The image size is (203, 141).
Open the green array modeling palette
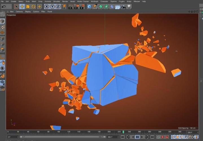tap(106, 6)
